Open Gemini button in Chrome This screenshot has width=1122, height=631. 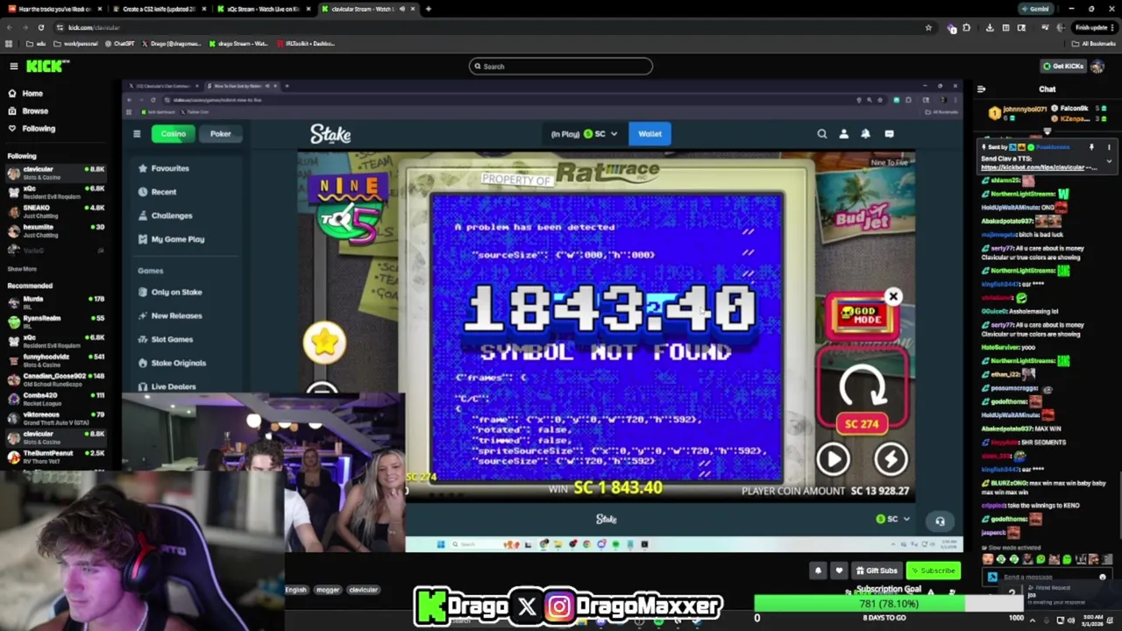[1034, 9]
